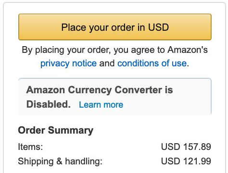Click the word 'use' in conditions link
Screen dimensions: 228x173
179,63
